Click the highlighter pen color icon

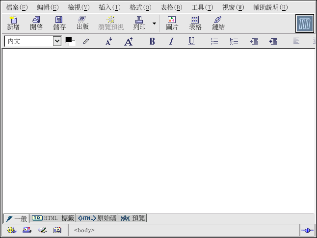click(x=86, y=42)
